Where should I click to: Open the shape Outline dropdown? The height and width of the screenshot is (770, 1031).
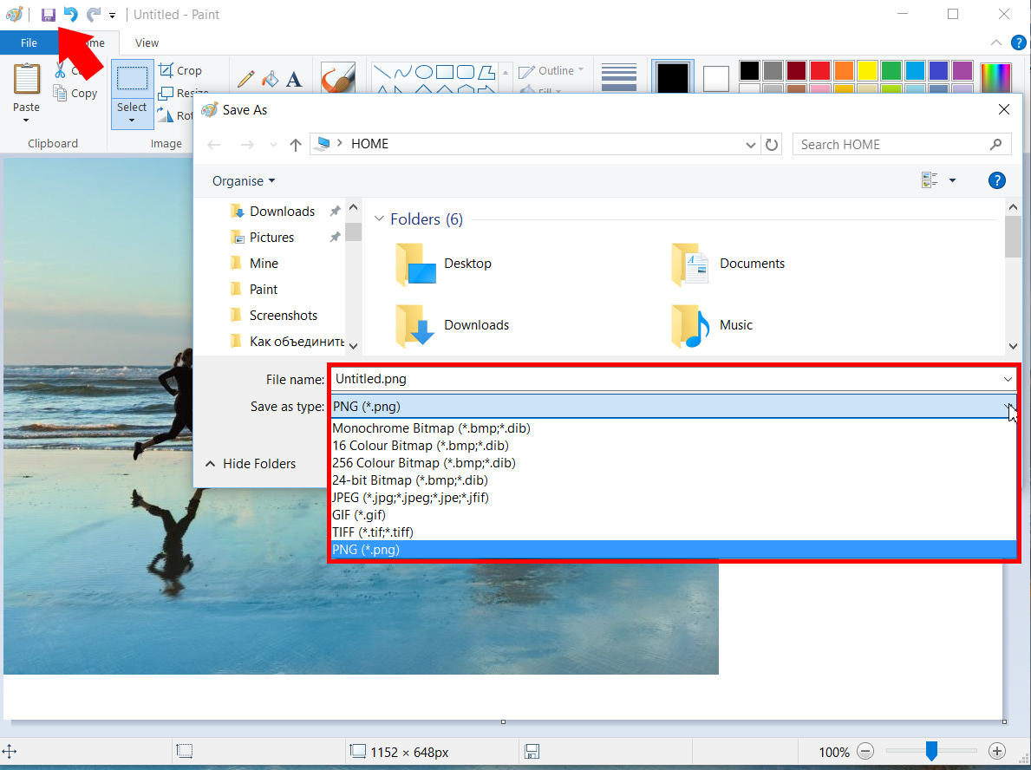(x=551, y=70)
